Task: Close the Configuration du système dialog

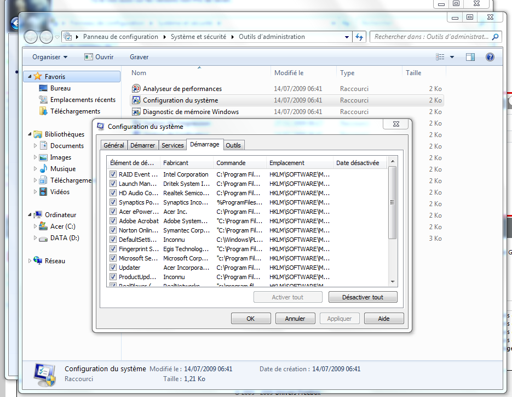Action: [396, 124]
